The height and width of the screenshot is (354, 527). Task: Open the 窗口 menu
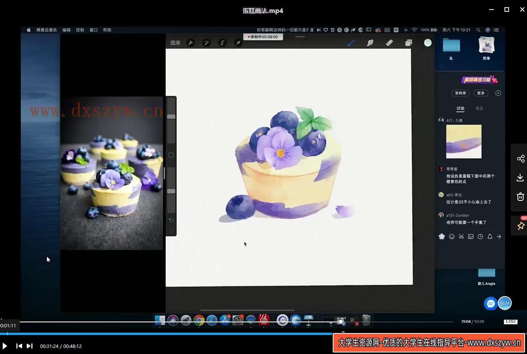click(x=93, y=30)
